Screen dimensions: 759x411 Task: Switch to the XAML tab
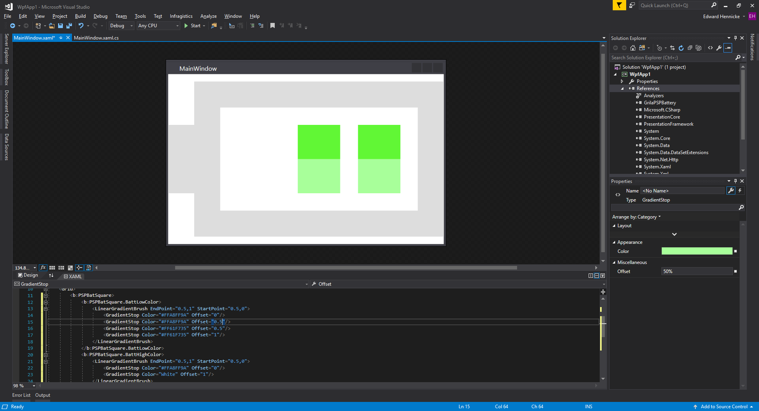point(73,277)
